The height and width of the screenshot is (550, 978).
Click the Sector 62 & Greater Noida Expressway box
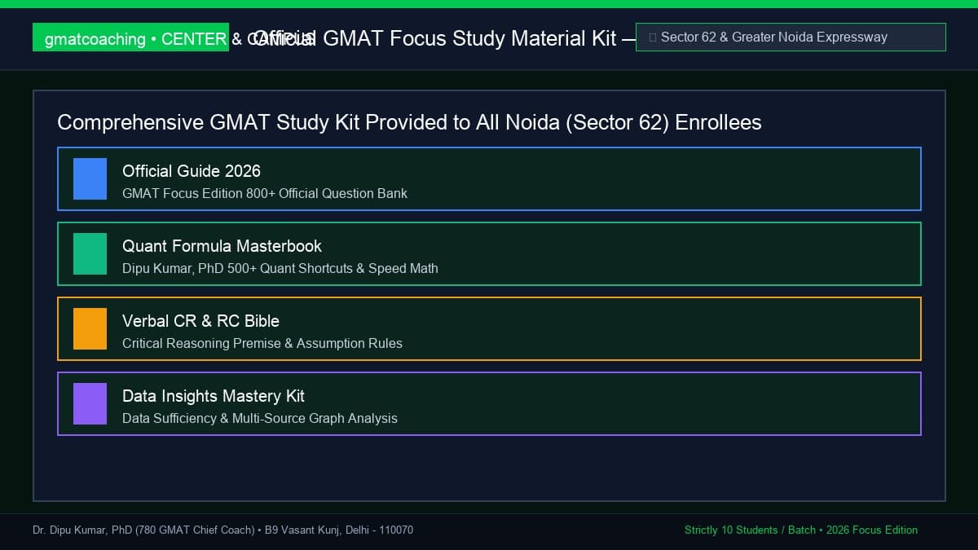791,37
